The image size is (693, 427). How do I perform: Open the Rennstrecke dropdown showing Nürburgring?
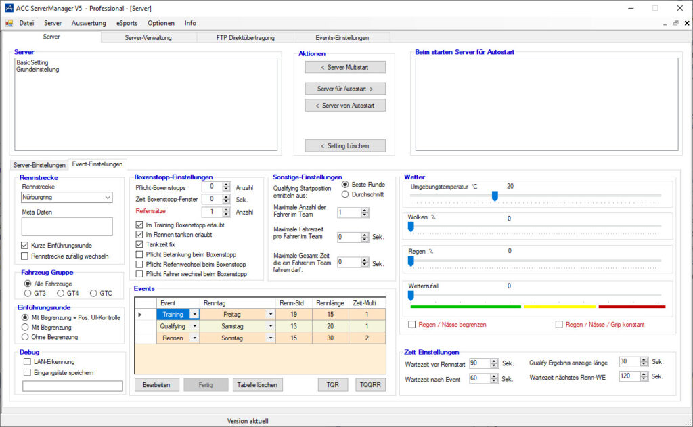[67, 197]
